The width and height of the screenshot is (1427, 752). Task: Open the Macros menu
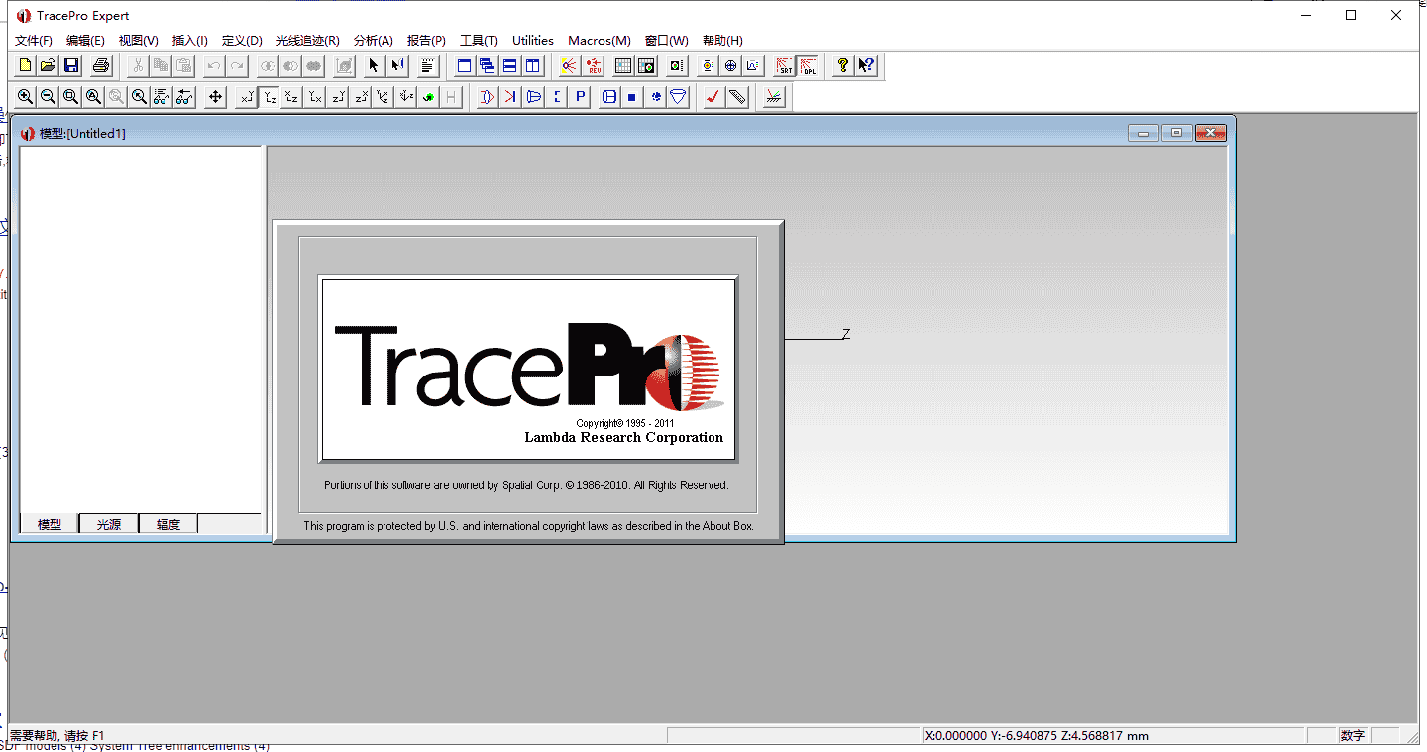click(x=599, y=40)
